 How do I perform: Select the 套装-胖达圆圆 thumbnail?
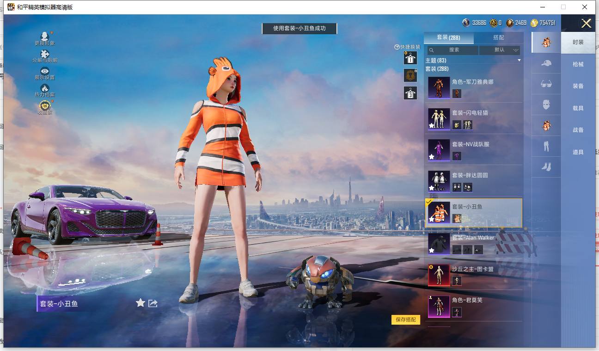point(439,181)
